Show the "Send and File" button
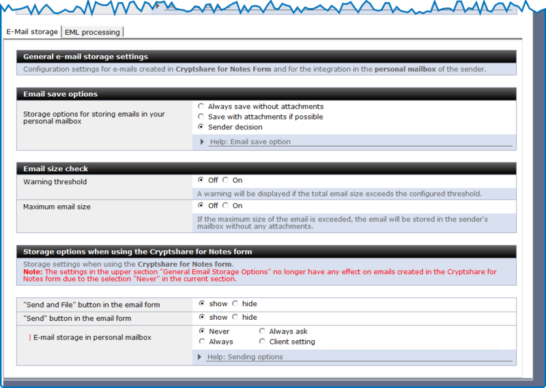Viewport: 546px width, 388px height. click(202, 303)
